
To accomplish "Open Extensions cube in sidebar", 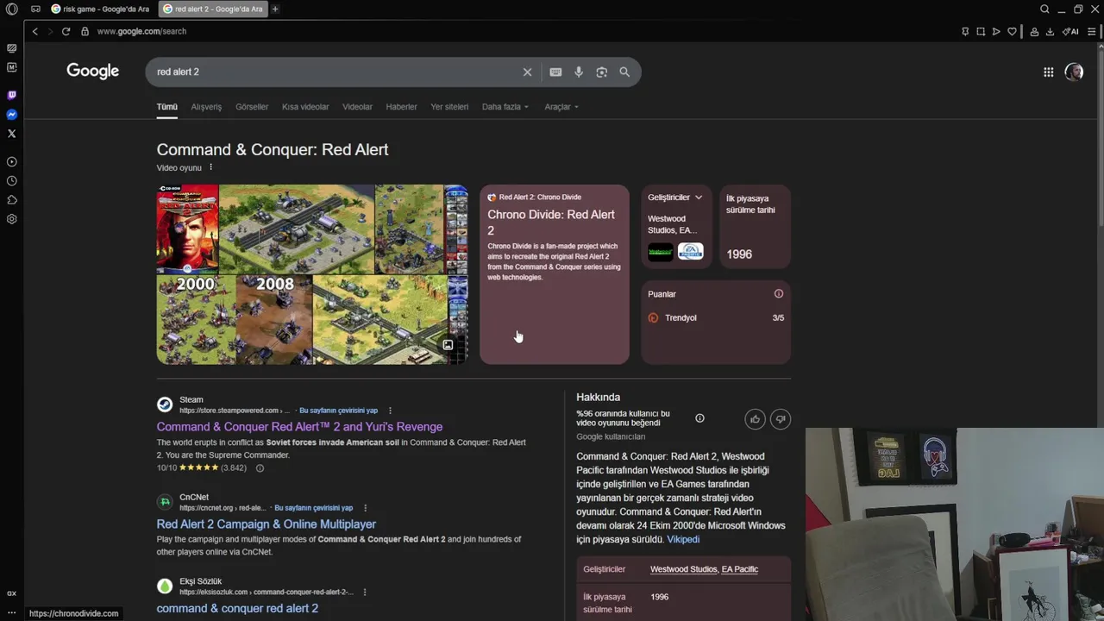I will point(12,200).
